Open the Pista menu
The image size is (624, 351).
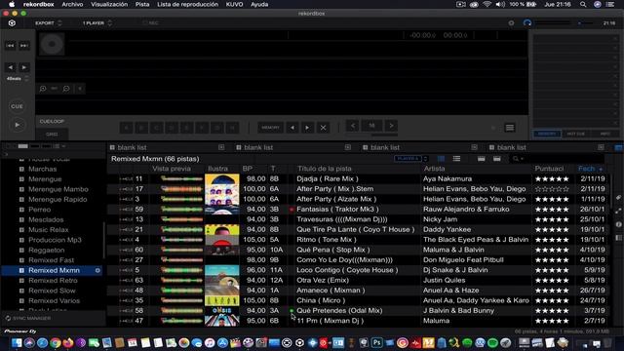coord(142,4)
